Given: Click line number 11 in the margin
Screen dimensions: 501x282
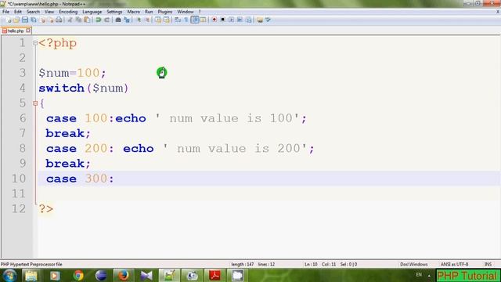Looking at the screenshot, I should tap(19, 193).
